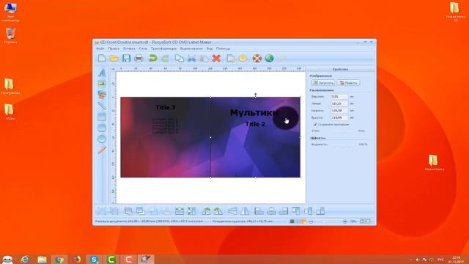Open the Вставка menu
The width and height of the screenshot is (469, 264).
pyautogui.click(x=129, y=48)
